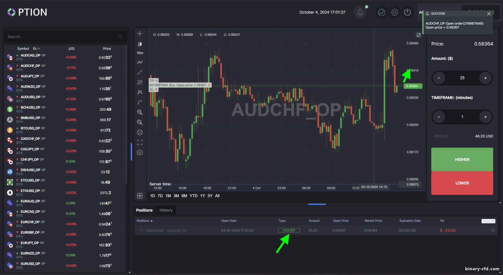The height and width of the screenshot is (275, 503).
Task: Open the notifications bell
Action: click(x=360, y=12)
